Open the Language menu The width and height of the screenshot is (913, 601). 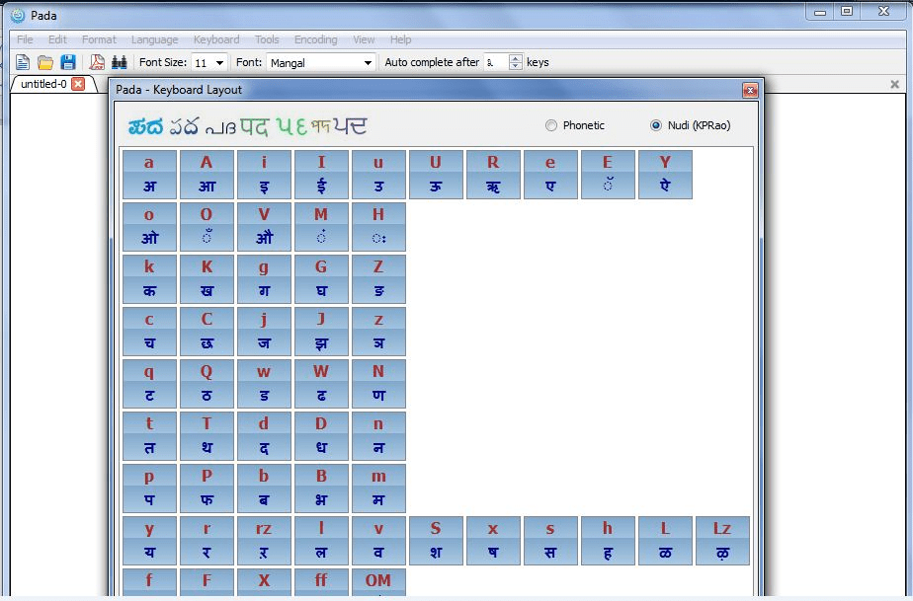tap(158, 39)
